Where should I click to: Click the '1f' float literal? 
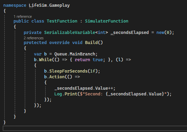coord(93,71)
